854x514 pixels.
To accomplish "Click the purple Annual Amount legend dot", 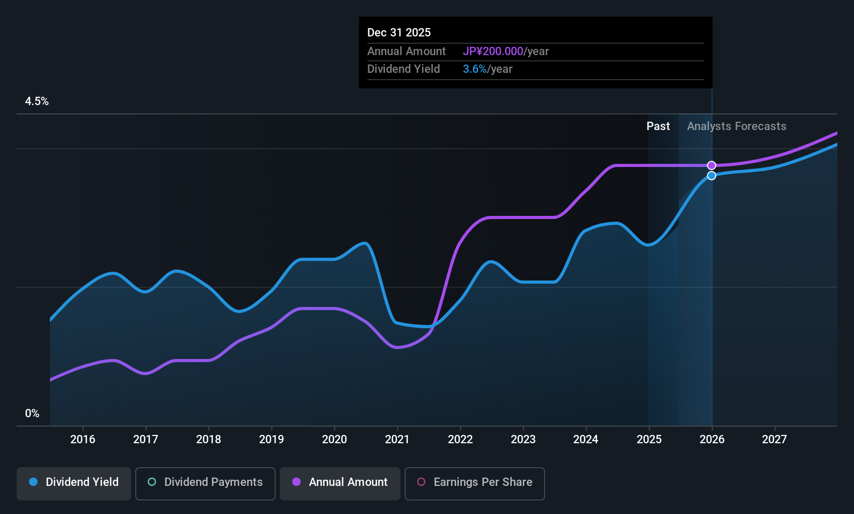I will 296,482.
